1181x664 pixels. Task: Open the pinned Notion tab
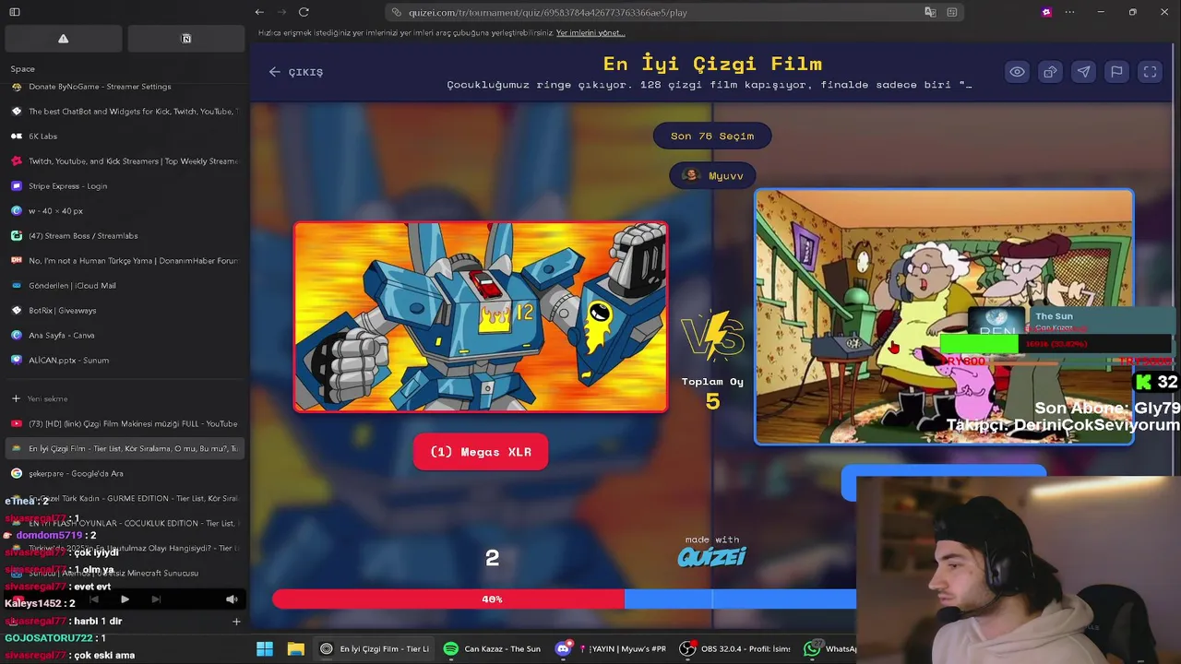tap(186, 39)
